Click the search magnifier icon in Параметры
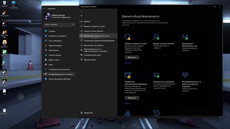Viewport: 230px width, 129px height. coord(73,24)
